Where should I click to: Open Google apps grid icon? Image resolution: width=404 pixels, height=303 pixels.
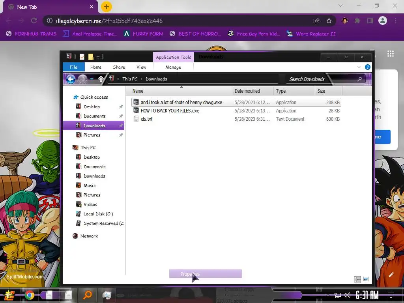[x=391, y=54]
